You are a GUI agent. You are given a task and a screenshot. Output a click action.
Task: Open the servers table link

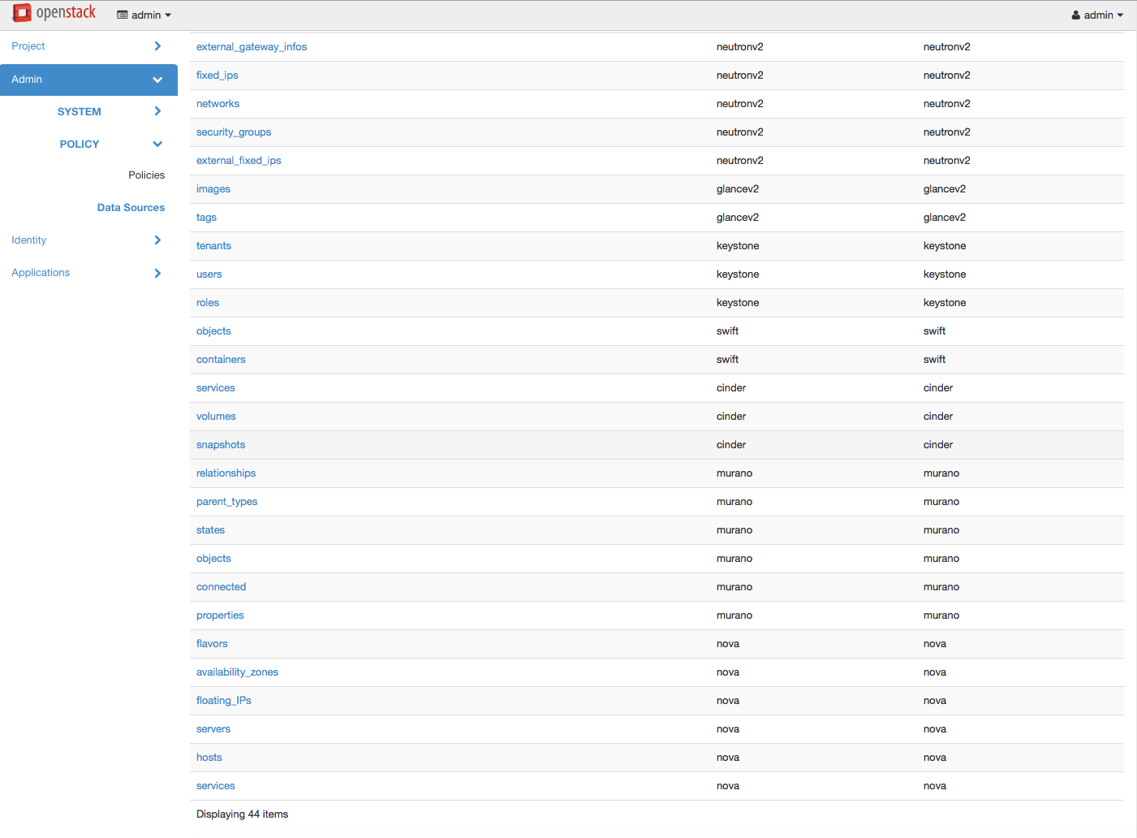(213, 729)
